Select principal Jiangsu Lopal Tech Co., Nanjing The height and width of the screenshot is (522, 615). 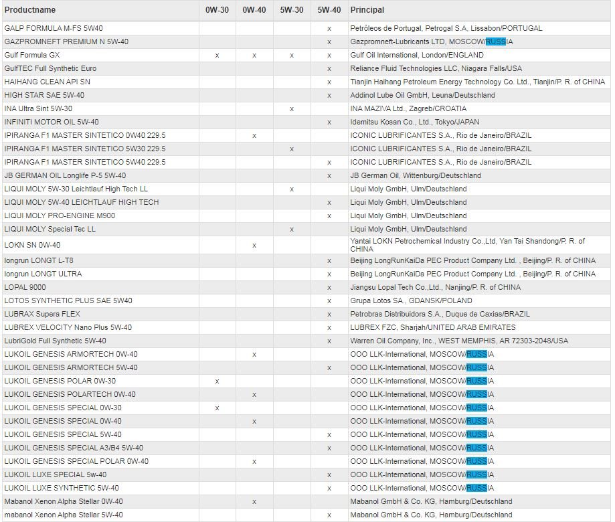pos(436,287)
